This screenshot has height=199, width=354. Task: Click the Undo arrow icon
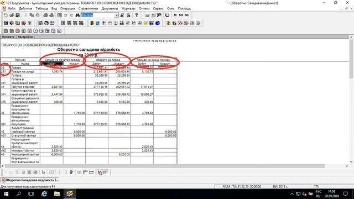point(65,15)
